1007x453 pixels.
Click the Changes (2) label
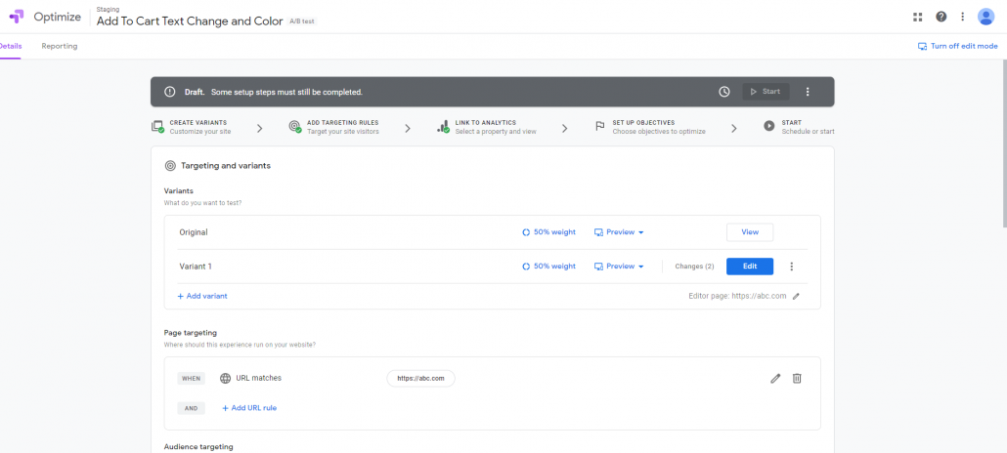[694, 267]
